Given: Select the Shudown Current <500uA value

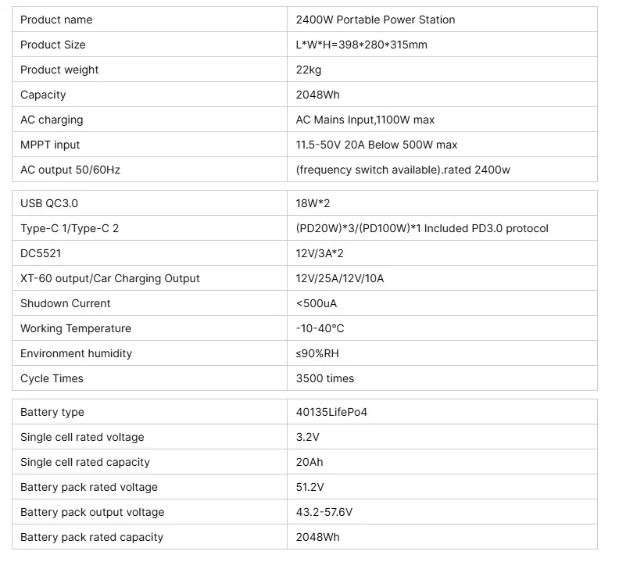Looking at the screenshot, I should 317,303.
